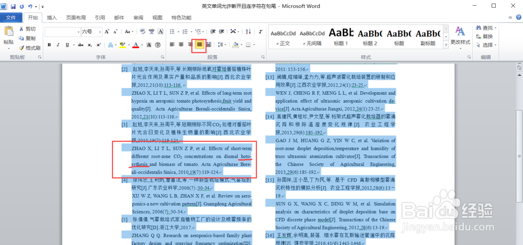Open the Select (选择) dropdown
The height and width of the screenshot is (245, 523).
click(486, 45)
